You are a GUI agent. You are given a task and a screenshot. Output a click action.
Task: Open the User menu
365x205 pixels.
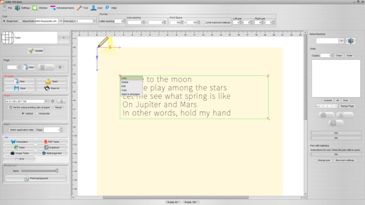pyautogui.click(x=97, y=8)
